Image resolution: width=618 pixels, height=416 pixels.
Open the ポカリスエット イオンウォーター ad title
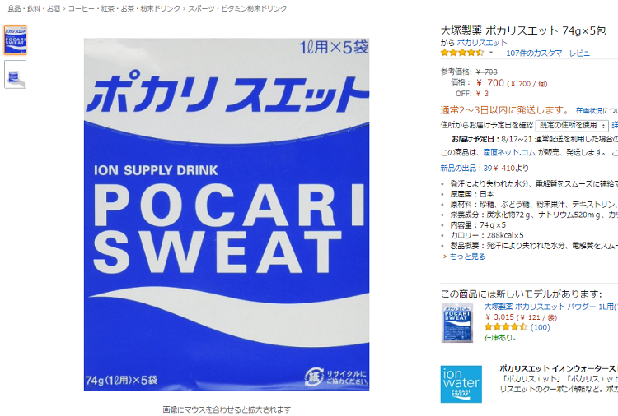tap(558, 368)
